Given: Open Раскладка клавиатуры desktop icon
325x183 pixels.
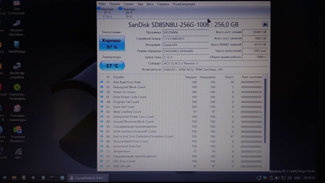Looking at the screenshot, I should point(17,113).
